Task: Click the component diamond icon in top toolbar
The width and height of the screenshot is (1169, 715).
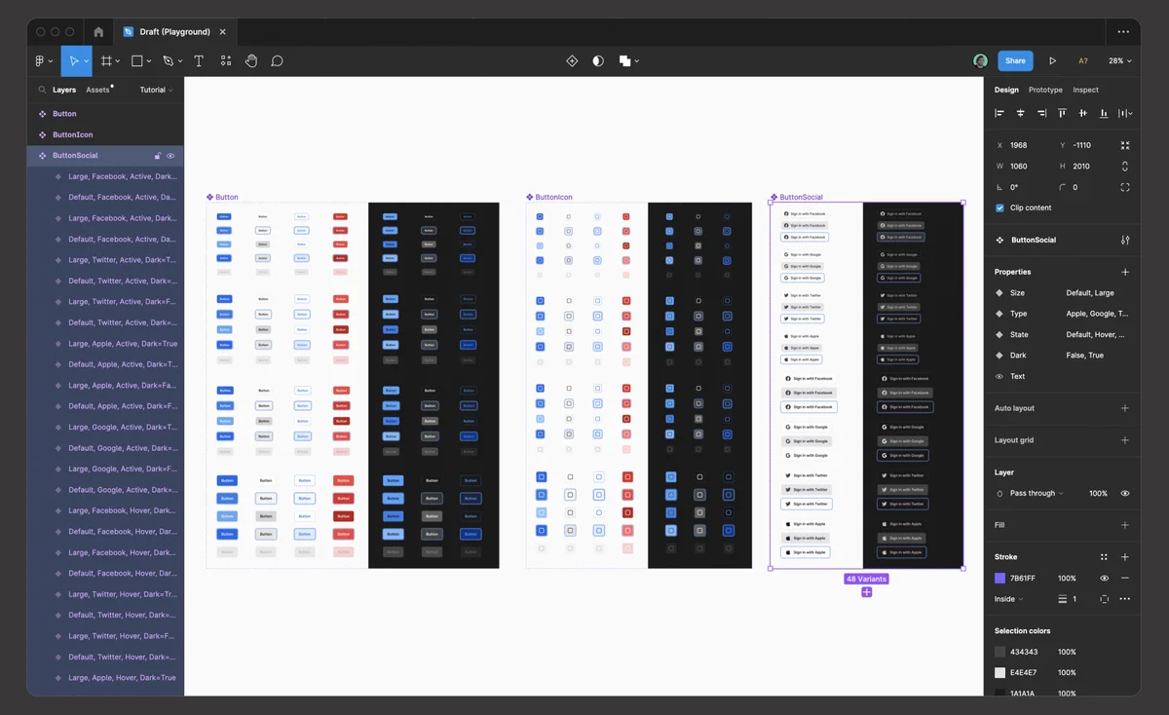Action: click(x=572, y=60)
